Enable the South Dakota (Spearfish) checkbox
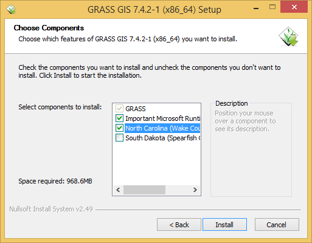Image resolution: width=312 pixels, height=243 pixels. click(x=119, y=138)
